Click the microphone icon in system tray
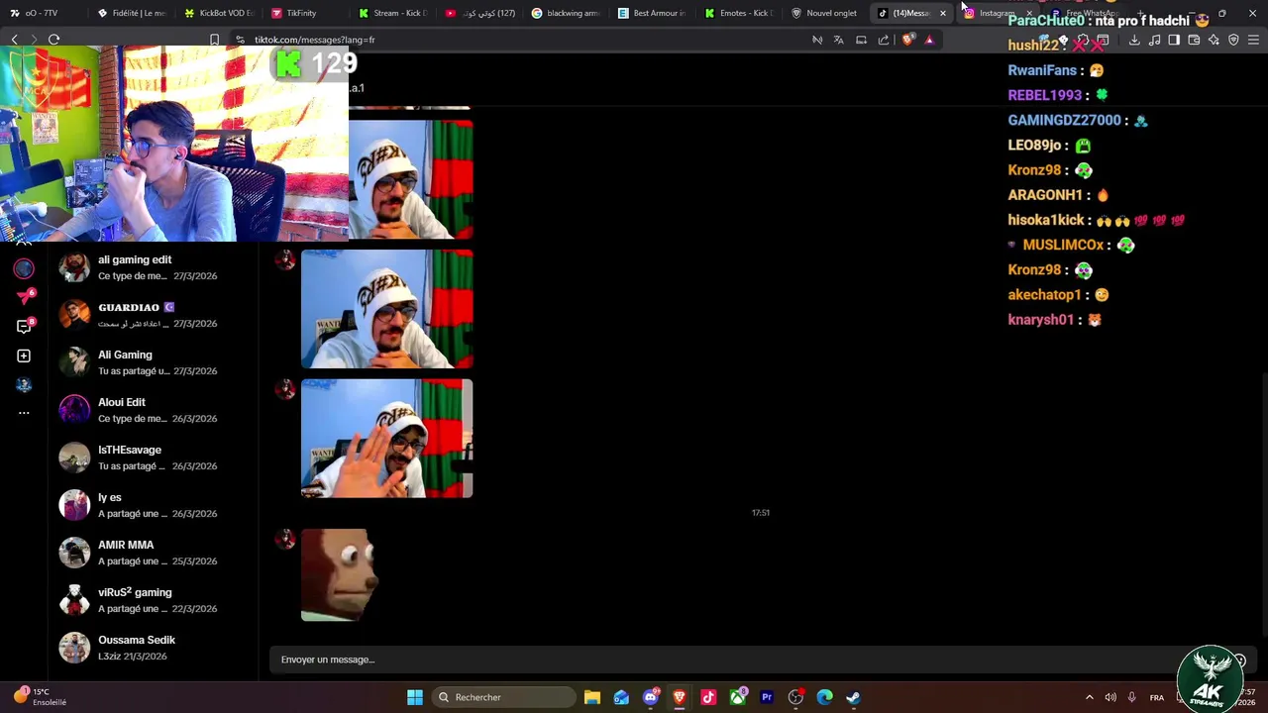This screenshot has width=1268, height=713. pos(1131,697)
